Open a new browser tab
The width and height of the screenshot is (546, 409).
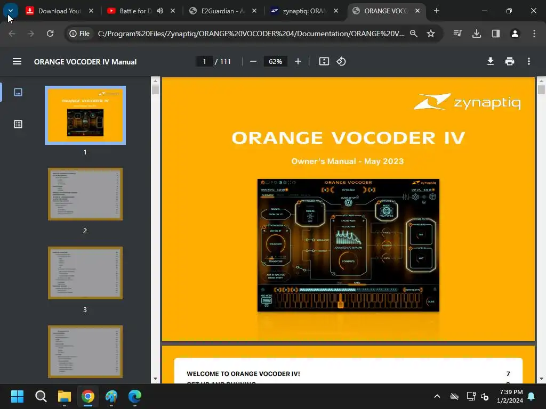436,11
